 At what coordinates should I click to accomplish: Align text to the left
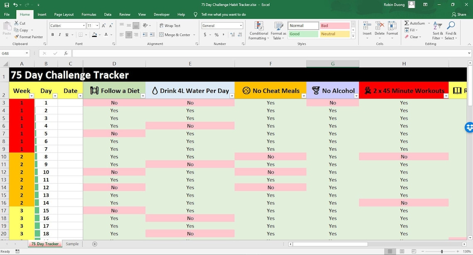[122, 35]
